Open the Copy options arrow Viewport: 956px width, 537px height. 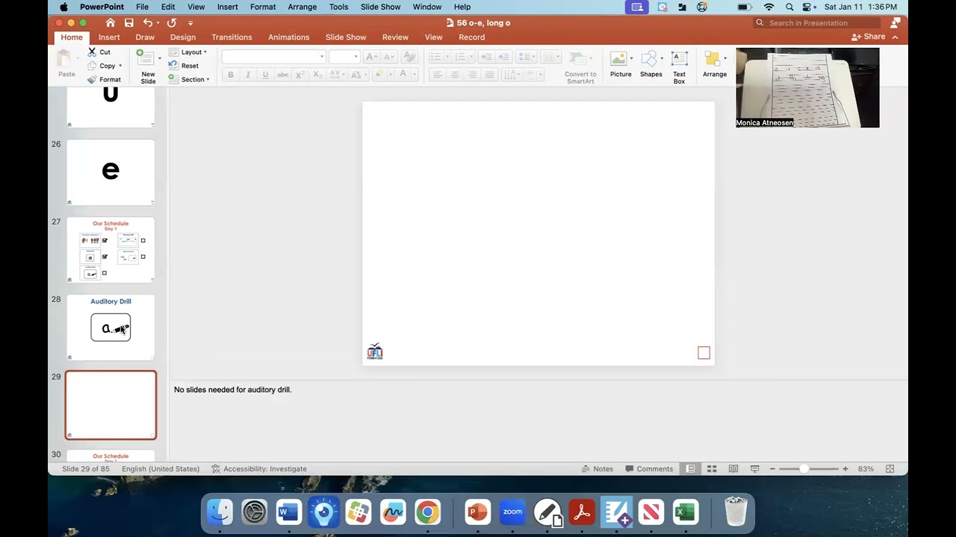(x=120, y=66)
